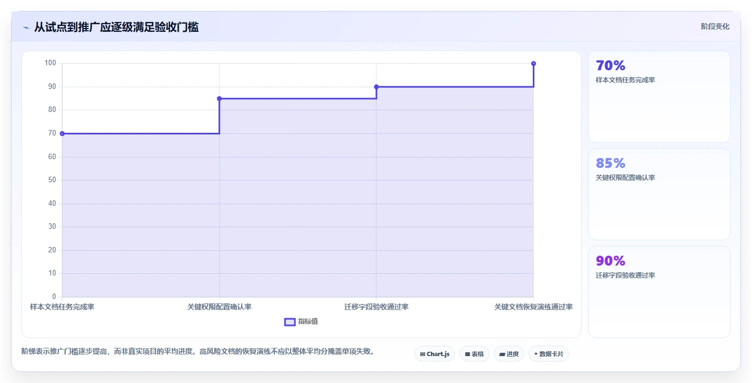Click the title 从试点到推广应逐级满足验收门槛
This screenshot has width=752, height=383.
(116, 27)
